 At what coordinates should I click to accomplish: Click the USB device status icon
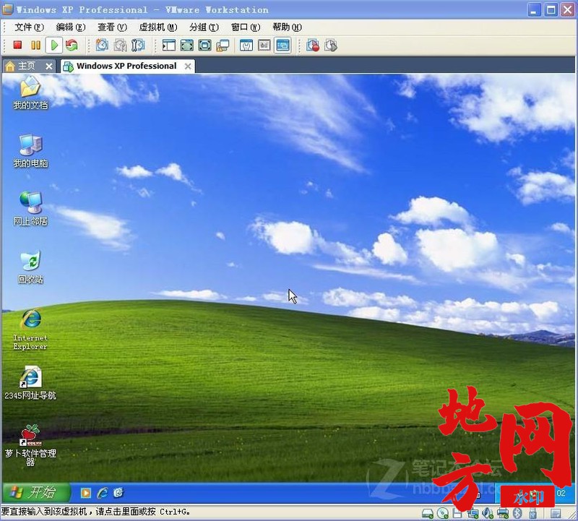pyautogui.click(x=532, y=513)
